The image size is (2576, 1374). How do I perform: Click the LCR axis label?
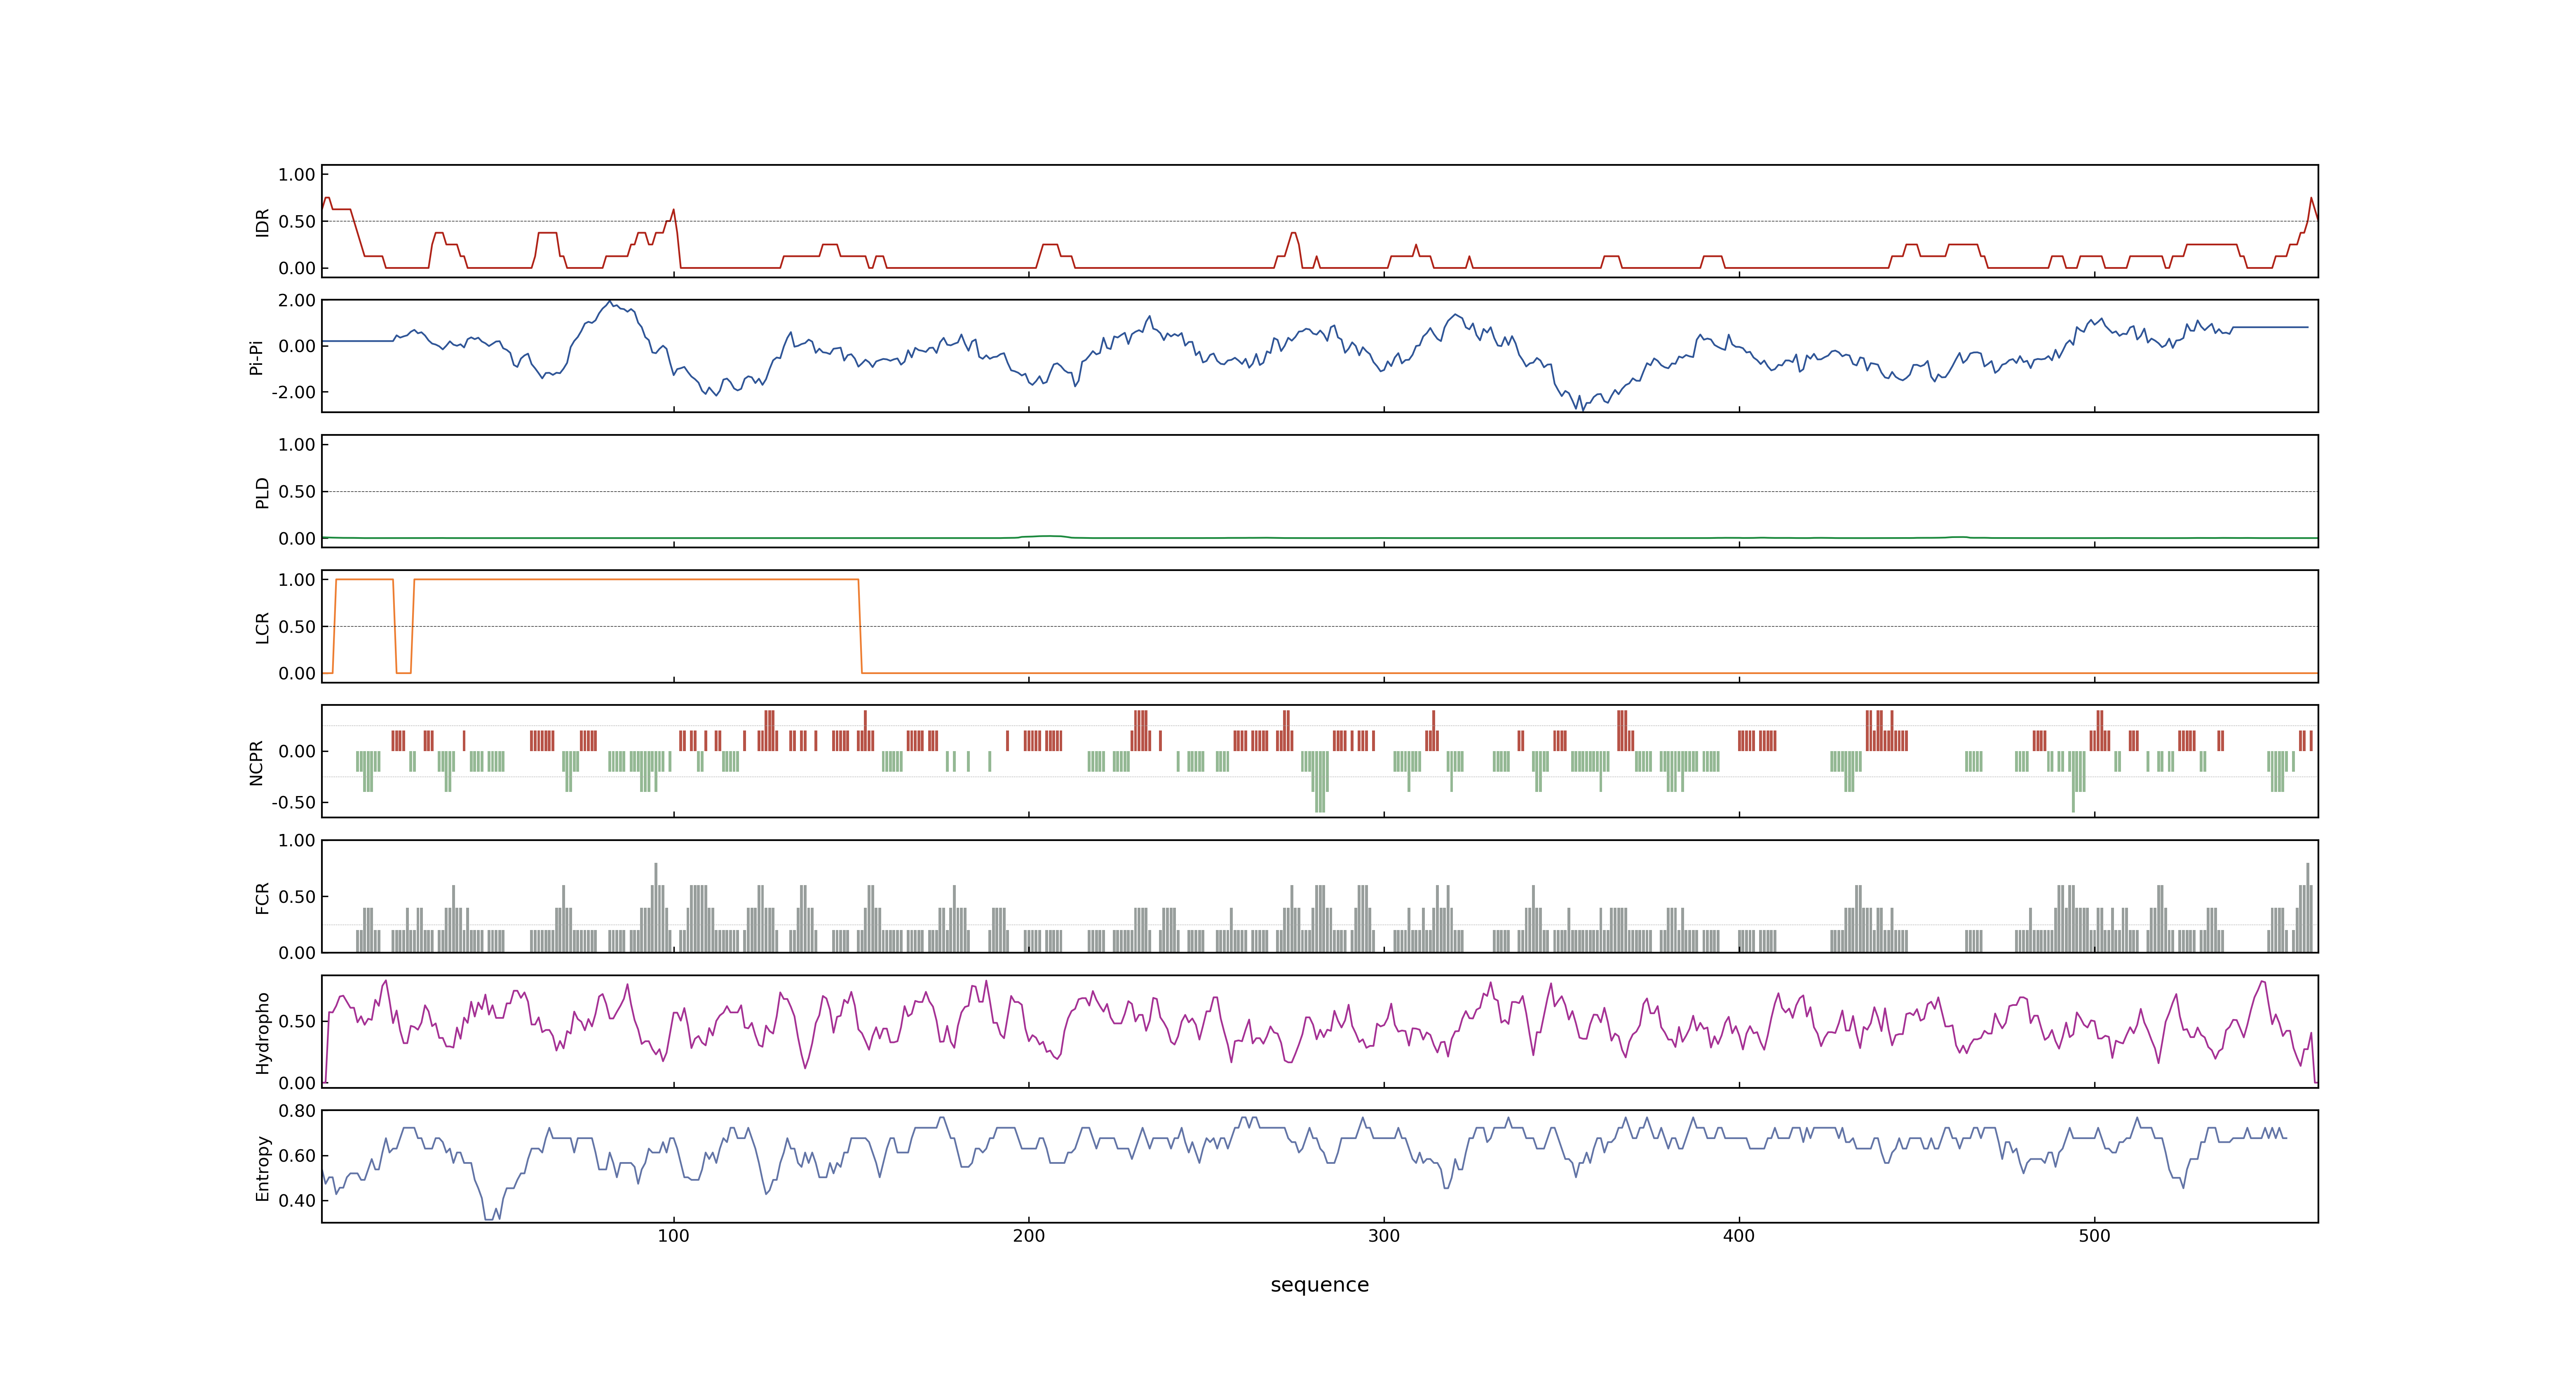pyautogui.click(x=262, y=628)
